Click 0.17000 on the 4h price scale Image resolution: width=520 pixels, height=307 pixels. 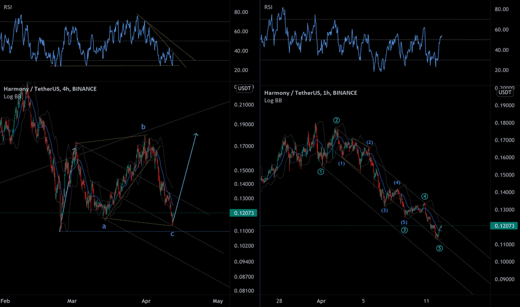(244, 146)
